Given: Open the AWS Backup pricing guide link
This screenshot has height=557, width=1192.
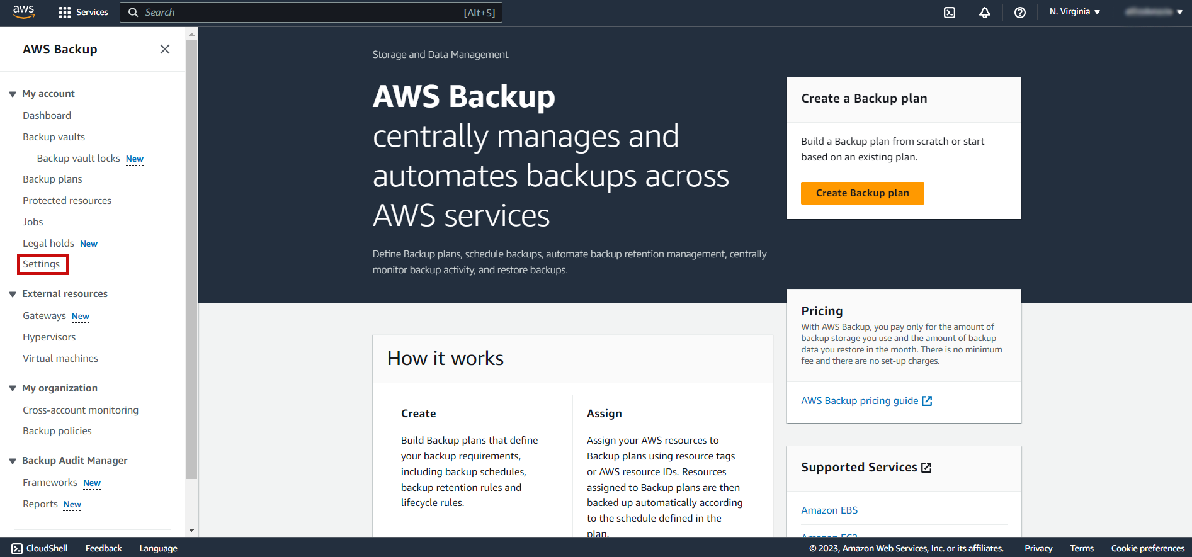Looking at the screenshot, I should click(866, 401).
